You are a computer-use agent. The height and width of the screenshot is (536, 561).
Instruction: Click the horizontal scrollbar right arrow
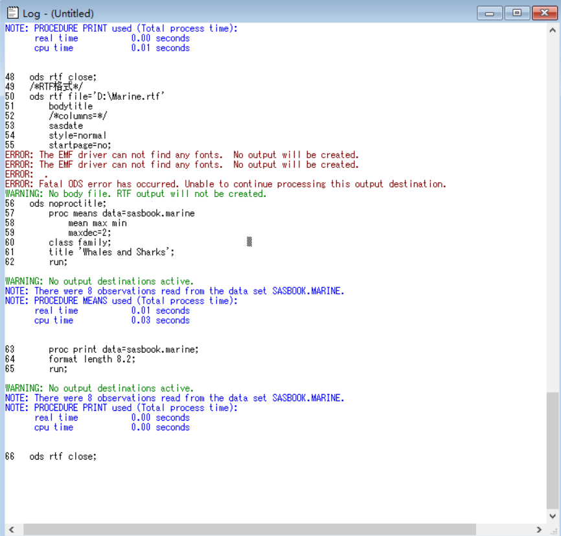(x=540, y=530)
